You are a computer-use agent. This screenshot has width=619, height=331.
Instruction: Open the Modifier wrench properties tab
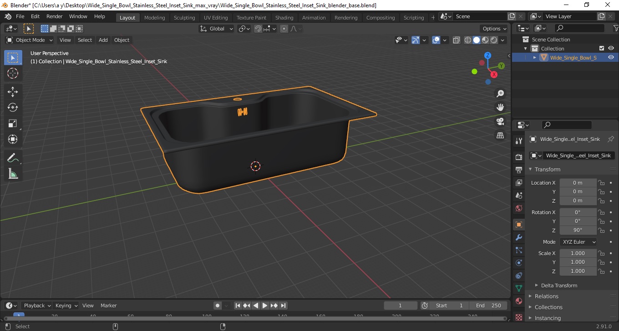click(x=518, y=237)
